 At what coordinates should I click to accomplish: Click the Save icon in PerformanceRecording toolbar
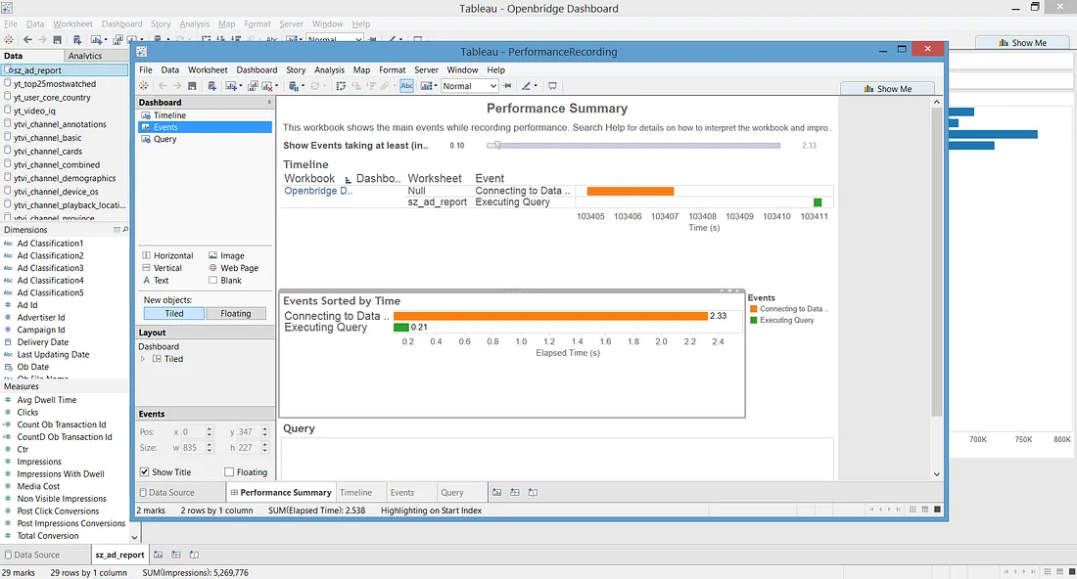click(194, 86)
